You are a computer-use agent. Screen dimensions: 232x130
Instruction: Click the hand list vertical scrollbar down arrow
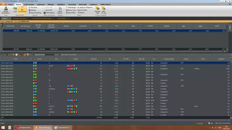click(x=231, y=118)
